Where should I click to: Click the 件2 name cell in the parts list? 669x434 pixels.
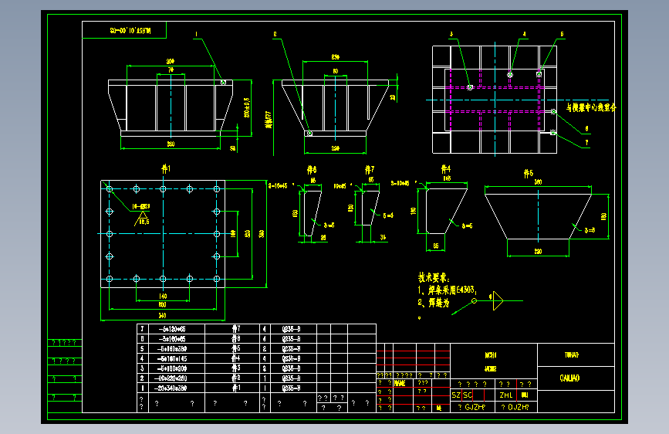(x=232, y=378)
